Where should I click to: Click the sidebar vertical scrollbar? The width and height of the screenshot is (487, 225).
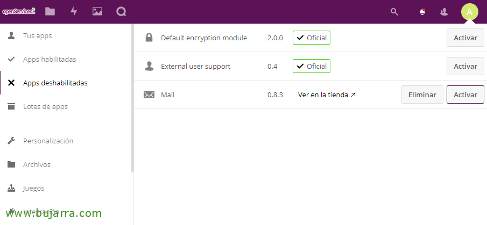pos(132,97)
